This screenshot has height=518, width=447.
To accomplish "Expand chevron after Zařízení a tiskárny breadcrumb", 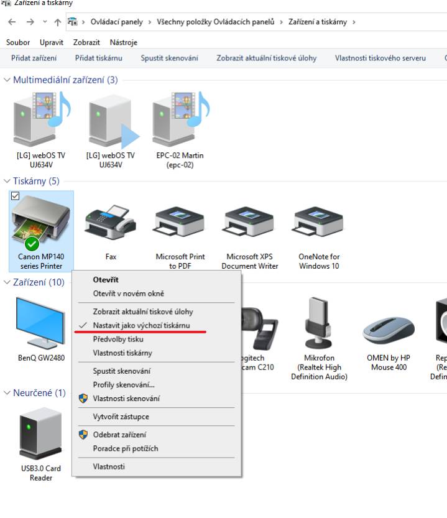I will (354, 22).
